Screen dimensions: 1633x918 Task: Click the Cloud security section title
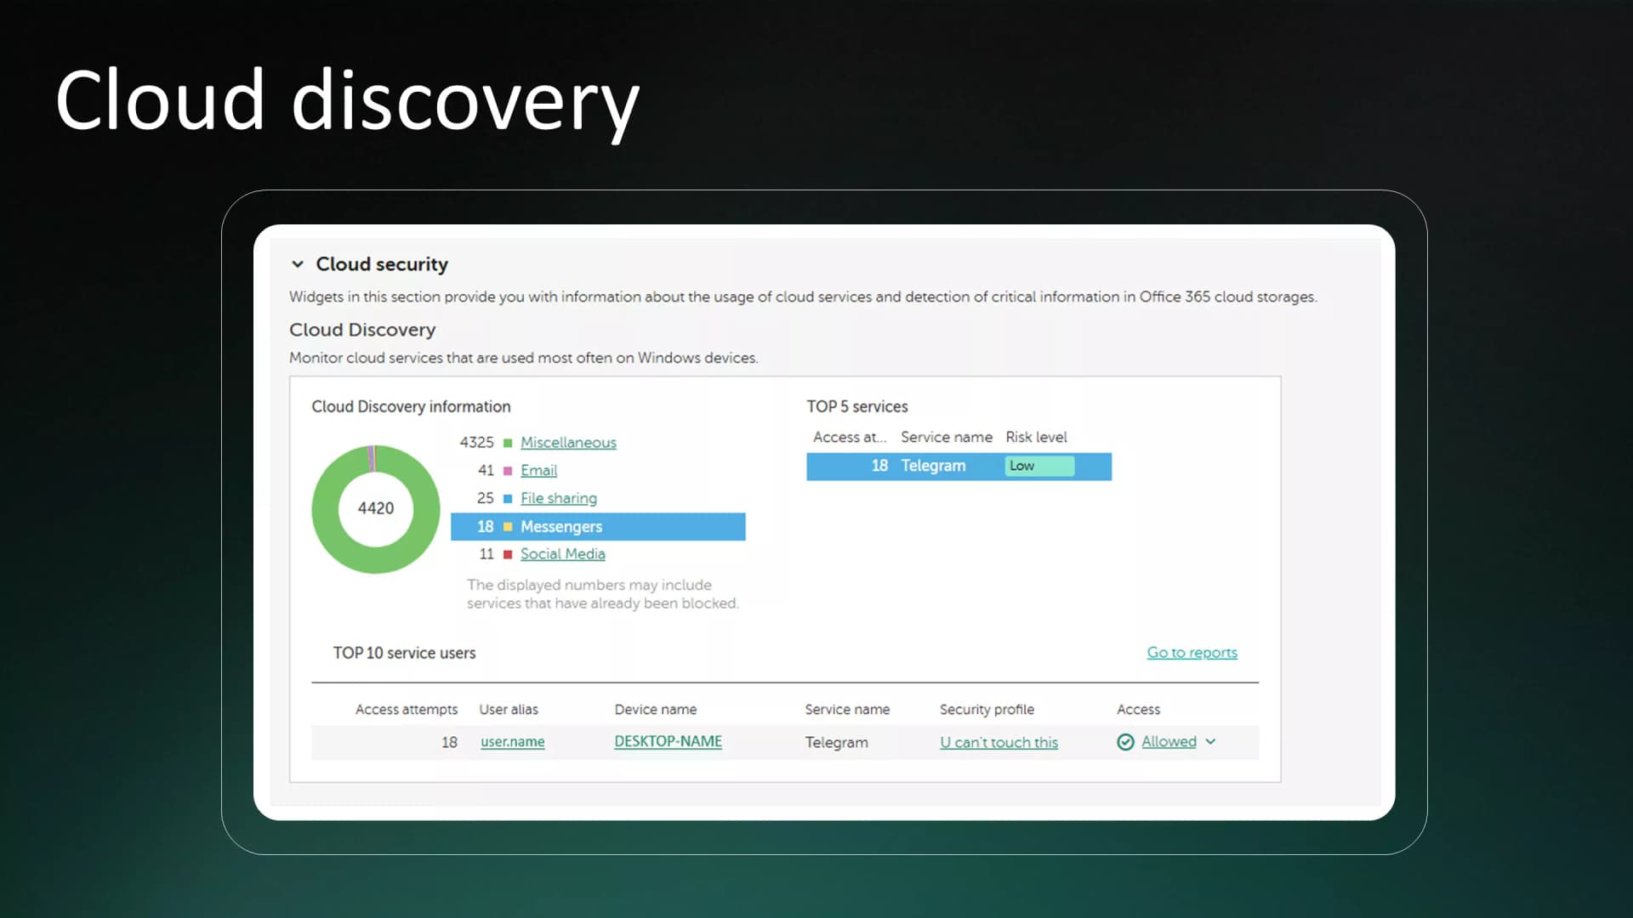tap(382, 264)
